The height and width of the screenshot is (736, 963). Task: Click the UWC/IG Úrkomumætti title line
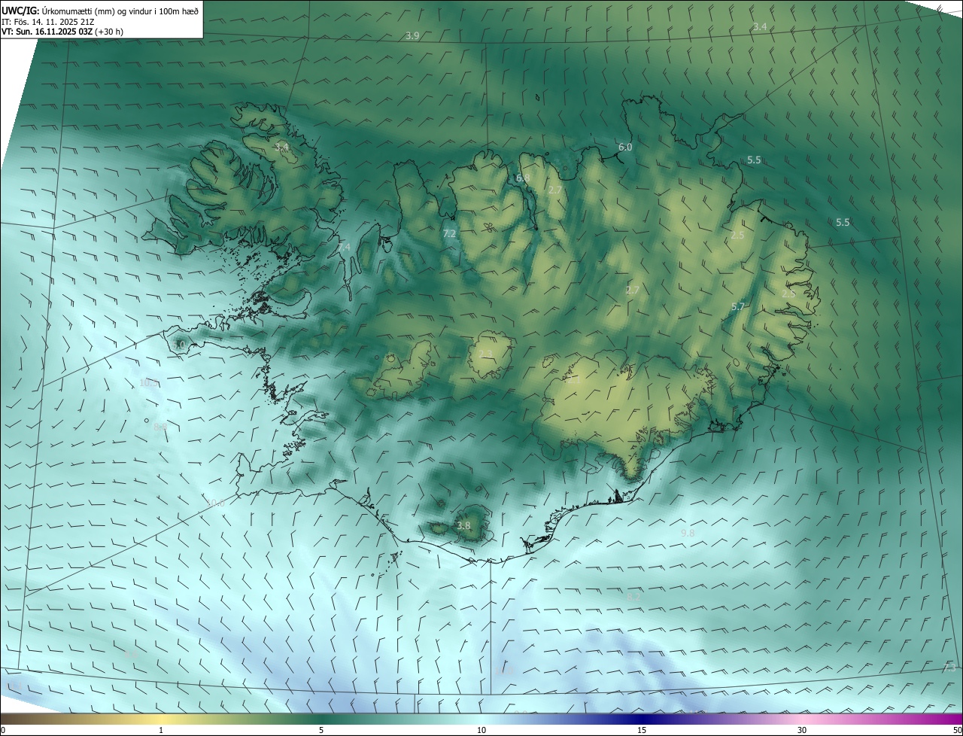pos(100,10)
